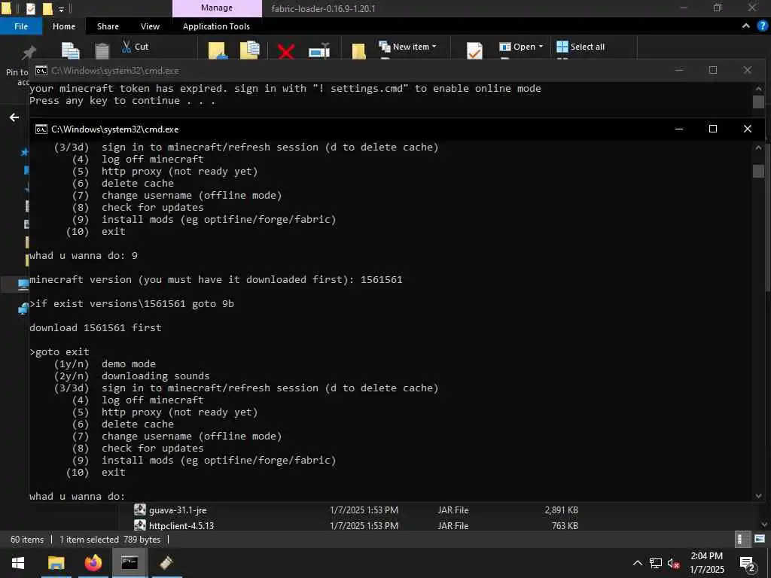Image resolution: width=771 pixels, height=578 pixels.
Task: Click scrollbar thumb in background cmd window
Action: tap(758, 102)
